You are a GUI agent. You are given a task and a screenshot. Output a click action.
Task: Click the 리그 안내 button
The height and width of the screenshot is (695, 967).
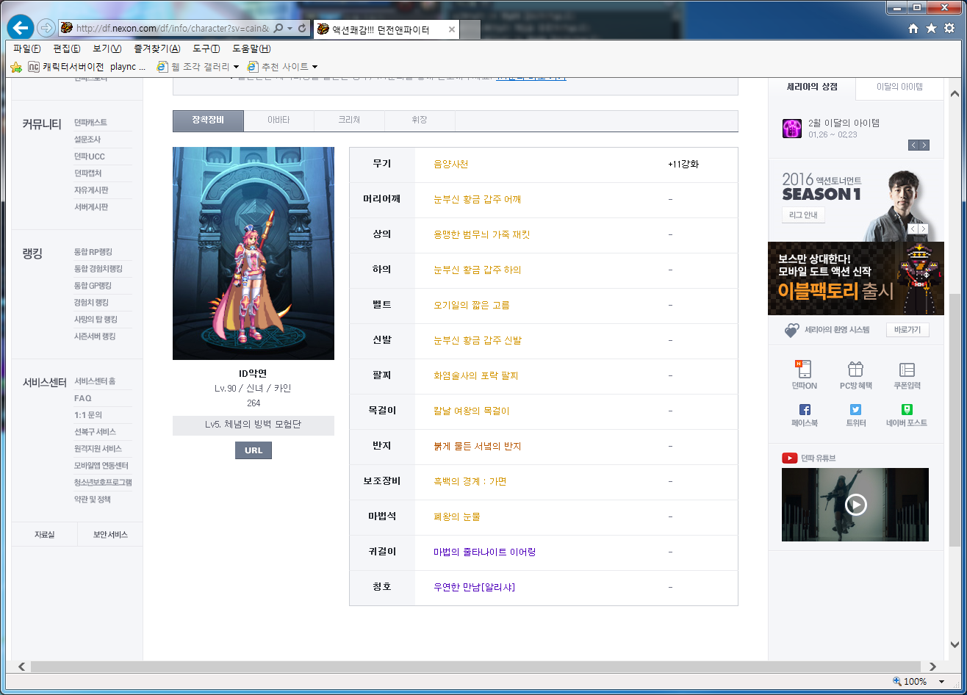pyautogui.click(x=803, y=215)
